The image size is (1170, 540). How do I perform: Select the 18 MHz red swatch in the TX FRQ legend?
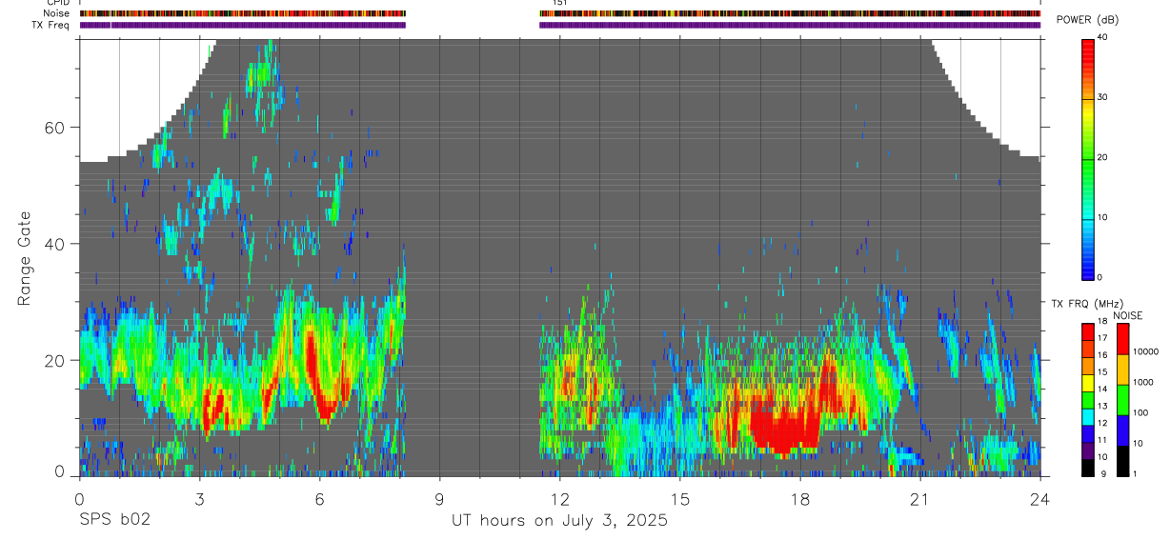pyautogui.click(x=1087, y=329)
